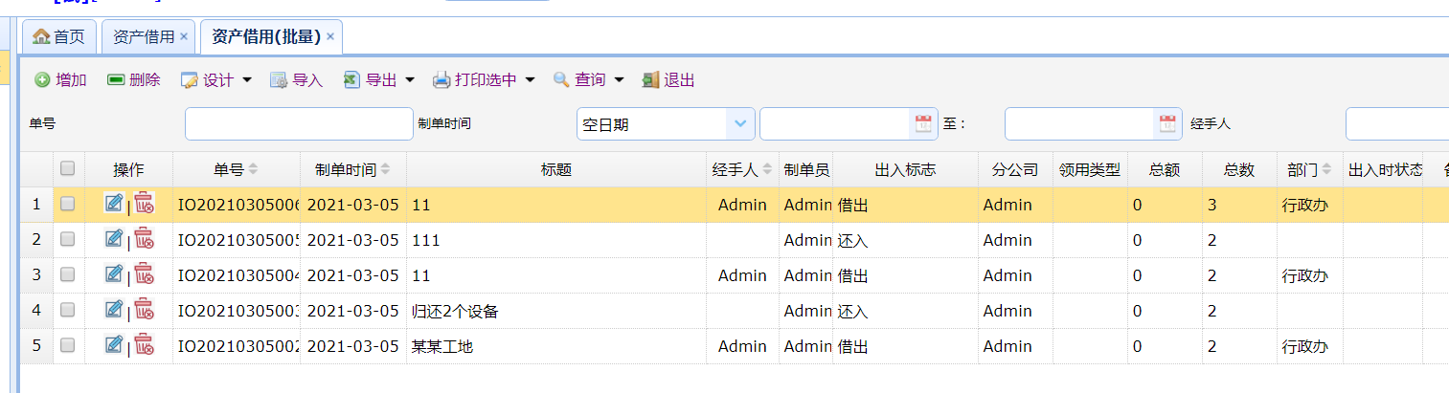This screenshot has height=393, width=1449.
Task: Click the 单号 search input field
Action: click(x=298, y=123)
